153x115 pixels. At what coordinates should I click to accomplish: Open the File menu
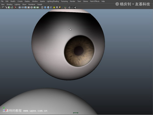click(2, 1)
